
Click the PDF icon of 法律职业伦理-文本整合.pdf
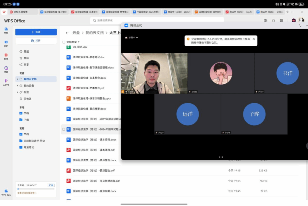pyautogui.click(x=68, y=88)
